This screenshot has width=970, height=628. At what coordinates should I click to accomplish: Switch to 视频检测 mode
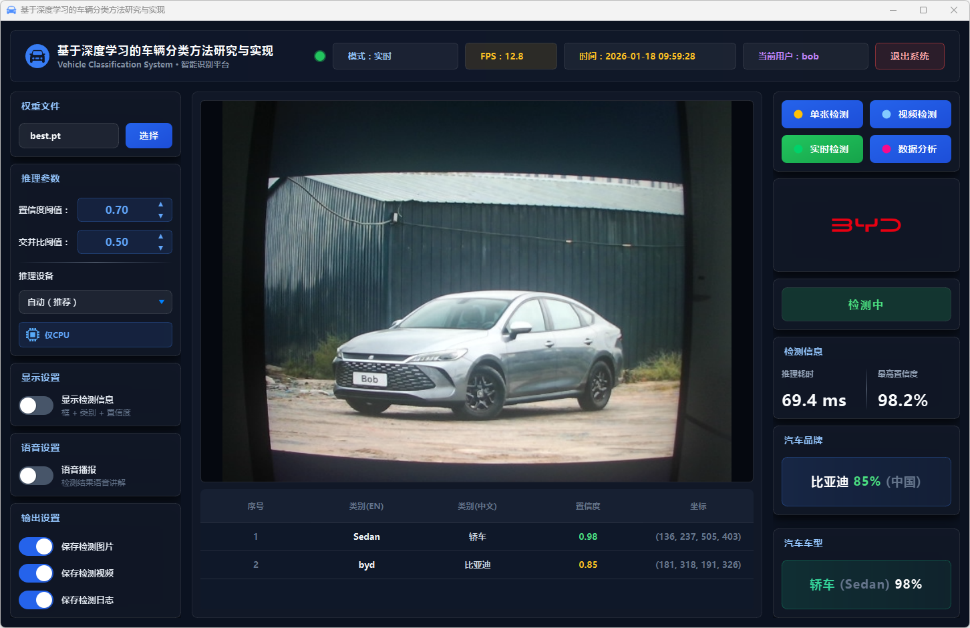[911, 114]
